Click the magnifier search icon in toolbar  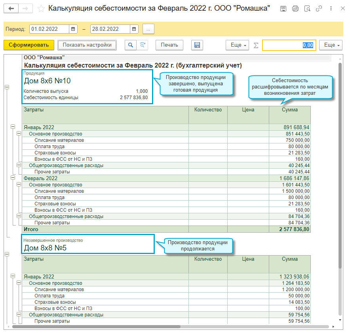131,45
